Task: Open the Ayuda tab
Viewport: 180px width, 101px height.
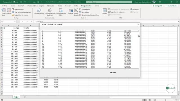Action: click(x=97, y=6)
